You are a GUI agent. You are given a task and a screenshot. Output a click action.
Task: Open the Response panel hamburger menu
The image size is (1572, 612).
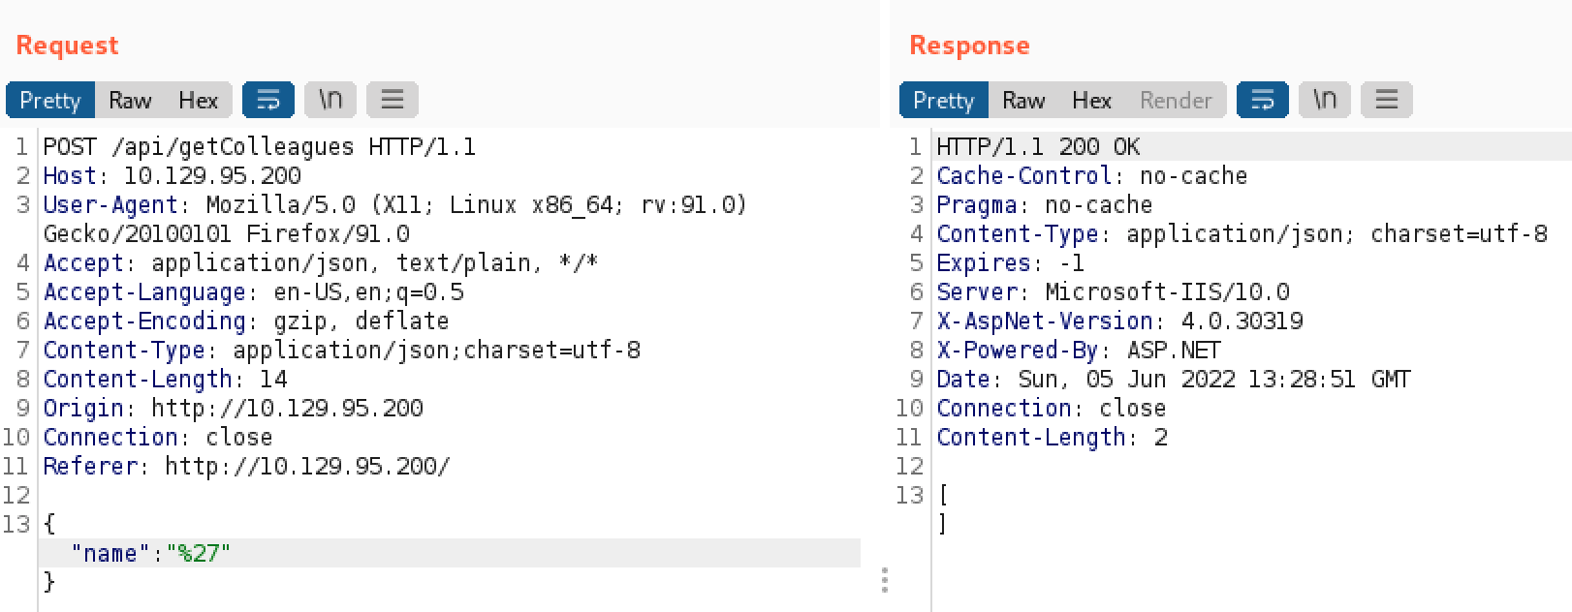click(1387, 100)
